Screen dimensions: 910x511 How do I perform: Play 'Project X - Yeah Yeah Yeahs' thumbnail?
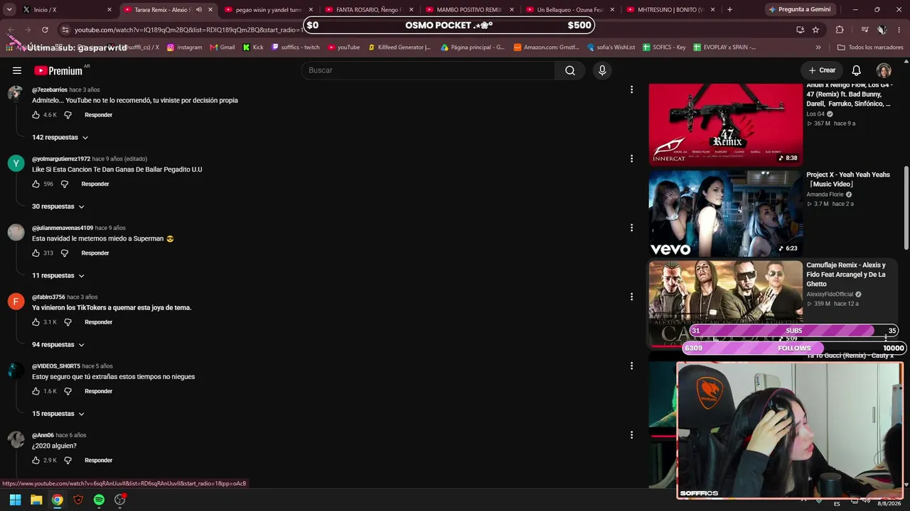[x=725, y=213]
